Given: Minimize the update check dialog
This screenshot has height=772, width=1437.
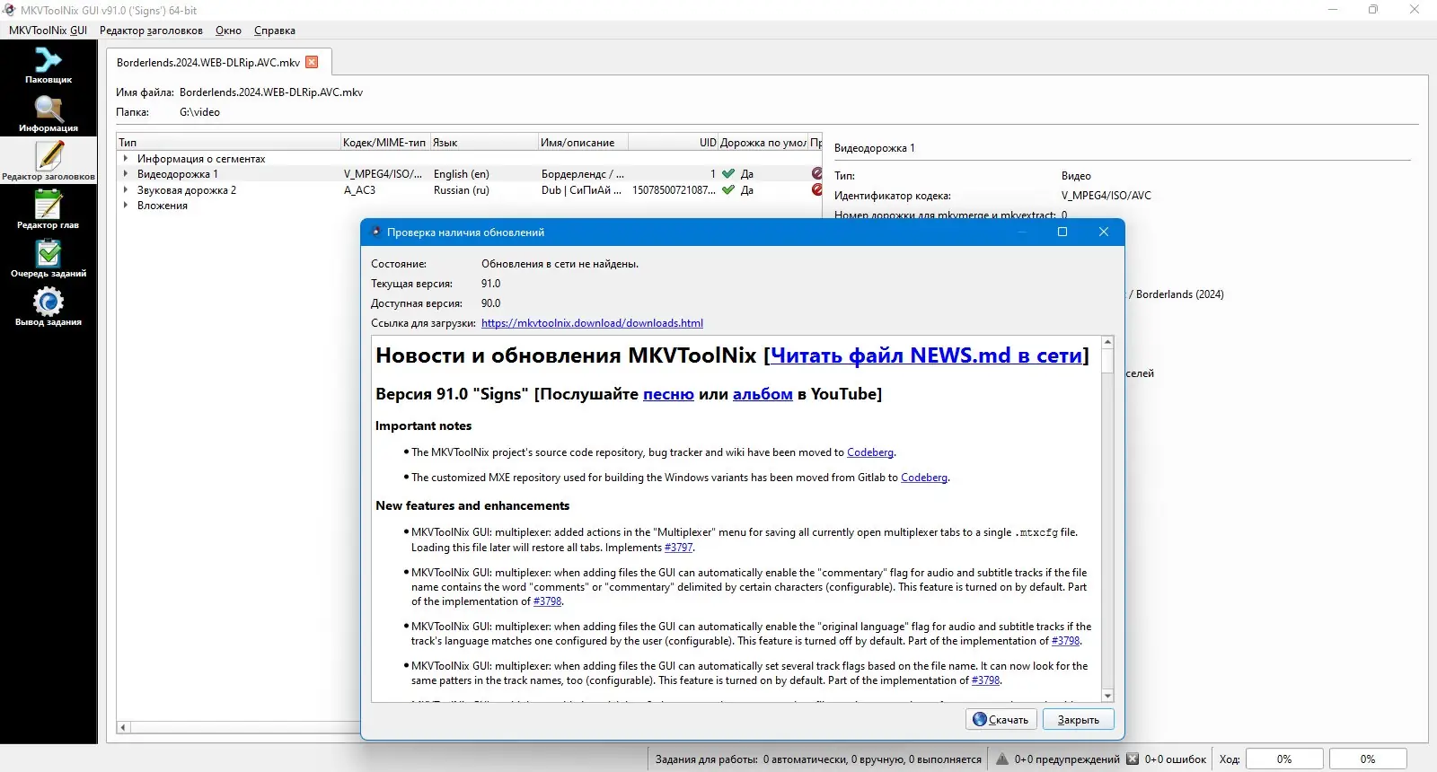Looking at the screenshot, I should [1021, 232].
